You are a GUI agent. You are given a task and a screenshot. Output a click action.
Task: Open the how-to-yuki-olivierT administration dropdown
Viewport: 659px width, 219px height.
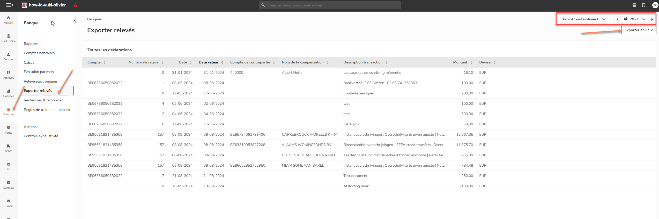click(x=584, y=19)
